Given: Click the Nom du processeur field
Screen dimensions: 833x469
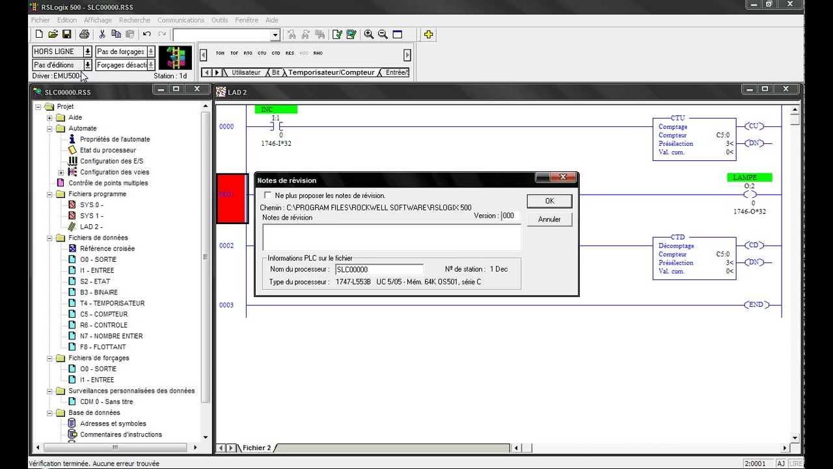Looking at the screenshot, I should click(379, 269).
